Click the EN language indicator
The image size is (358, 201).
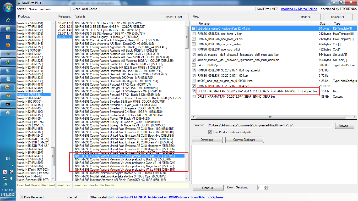pyautogui.click(x=8, y=158)
